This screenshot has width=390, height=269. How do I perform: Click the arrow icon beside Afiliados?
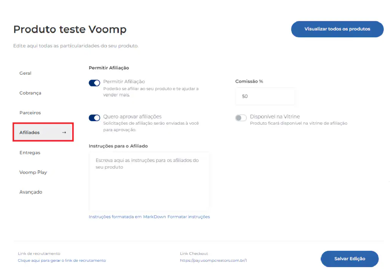[64, 132]
